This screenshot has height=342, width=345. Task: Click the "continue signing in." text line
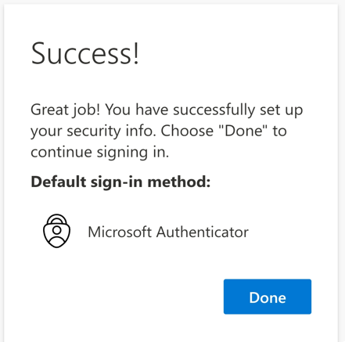[100, 152]
